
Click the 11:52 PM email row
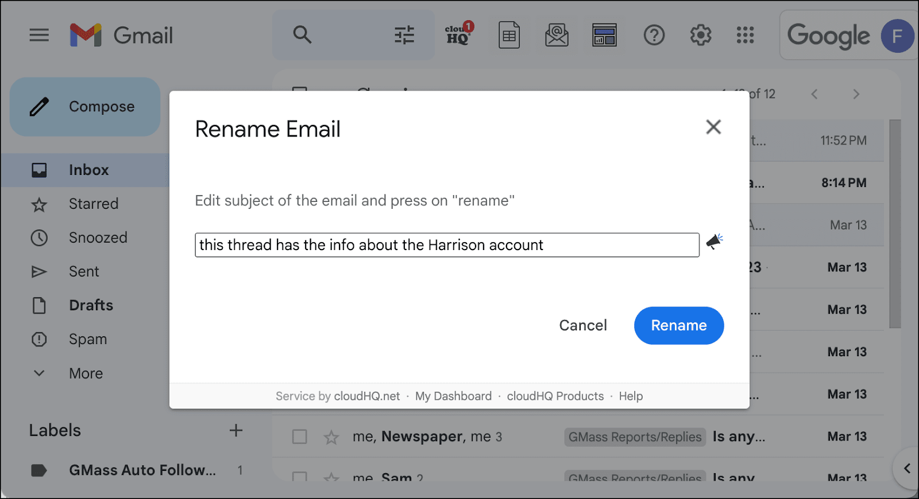coord(817,141)
